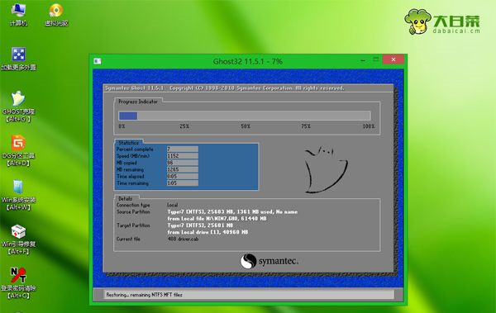Click the 100% progress scale label
Viewport: 496px width, 313px height.
(369, 126)
